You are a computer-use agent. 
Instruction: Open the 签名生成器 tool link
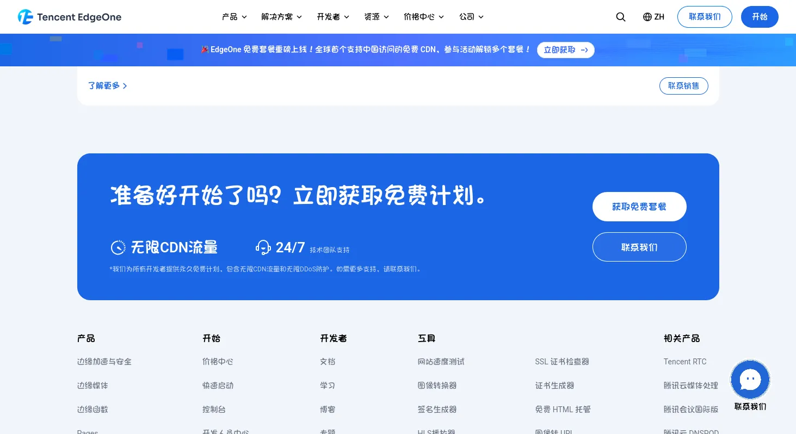point(437,410)
